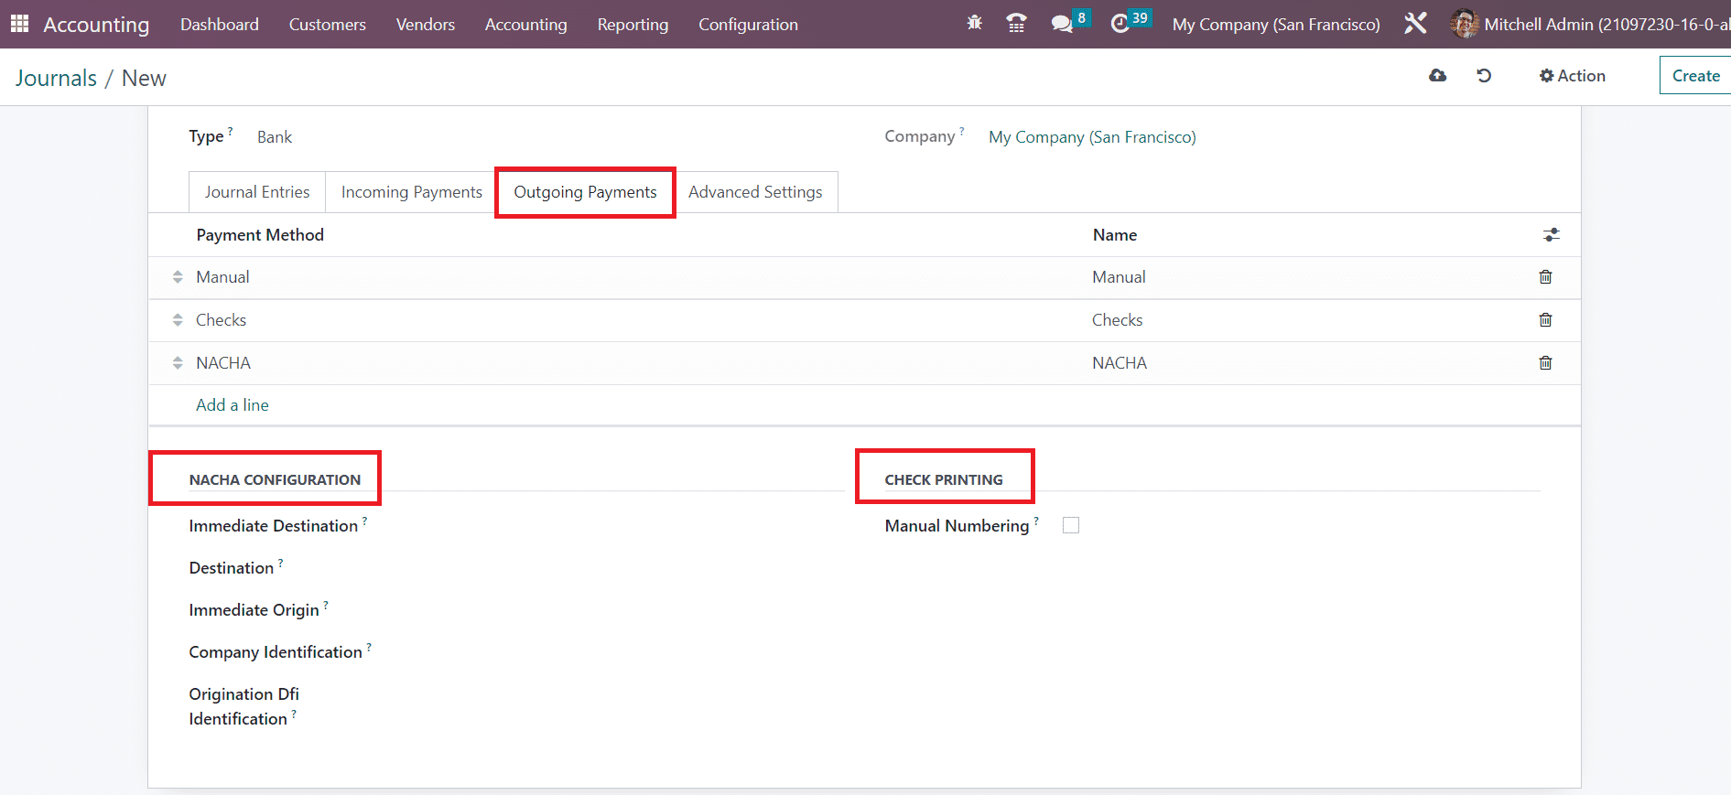Open optional columns settings in list header
The height and width of the screenshot is (795, 1731).
tap(1551, 235)
